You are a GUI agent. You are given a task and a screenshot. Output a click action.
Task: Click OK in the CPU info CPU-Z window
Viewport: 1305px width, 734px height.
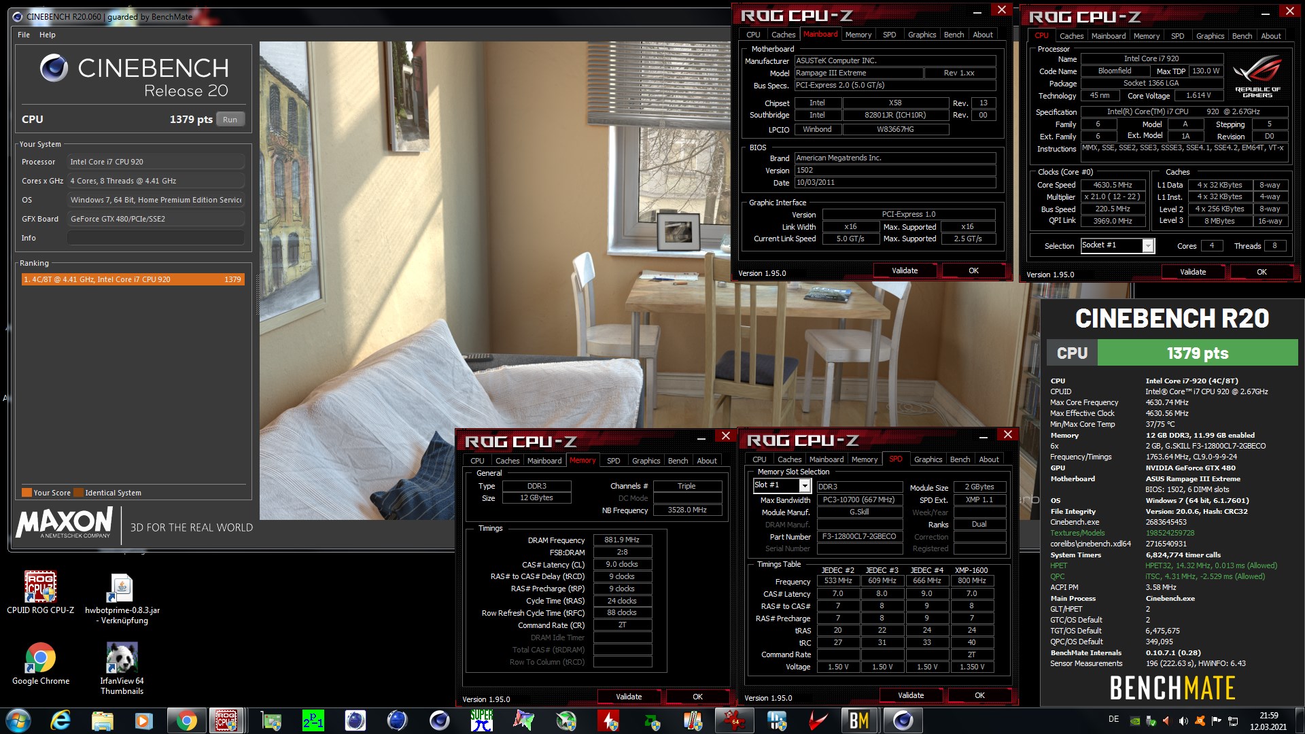click(1261, 272)
